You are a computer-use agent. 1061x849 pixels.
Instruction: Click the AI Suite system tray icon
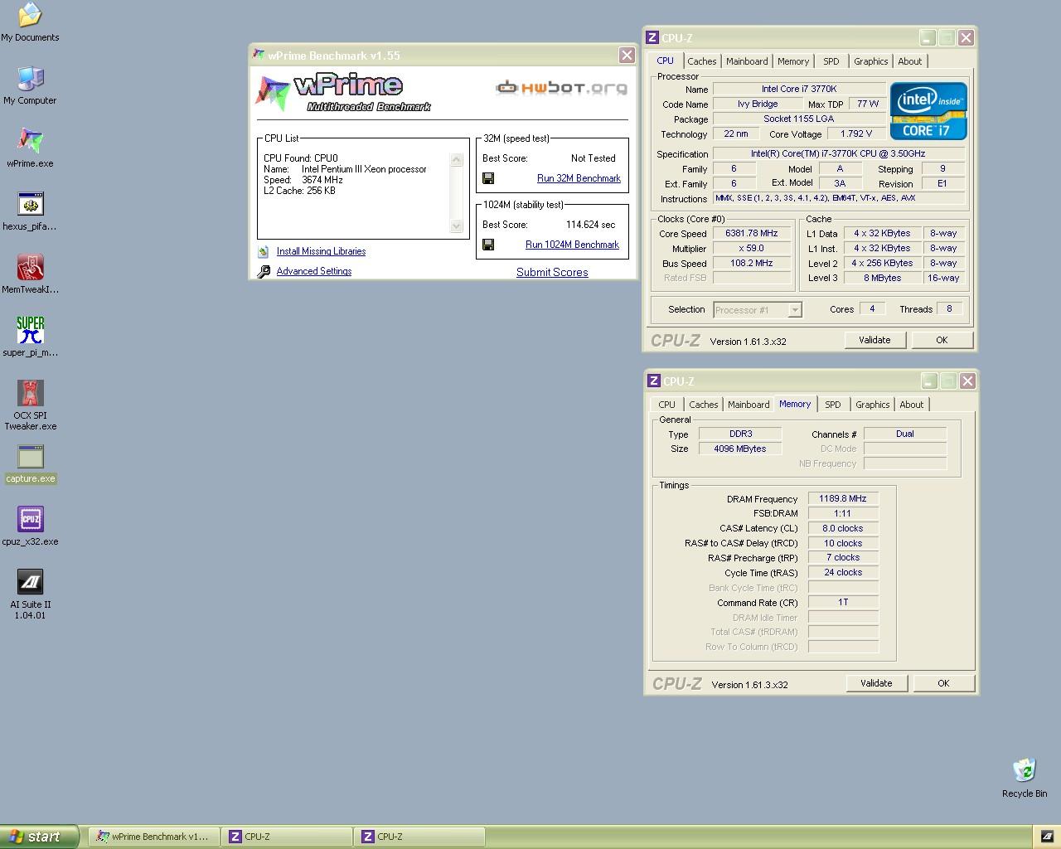coord(1047,837)
